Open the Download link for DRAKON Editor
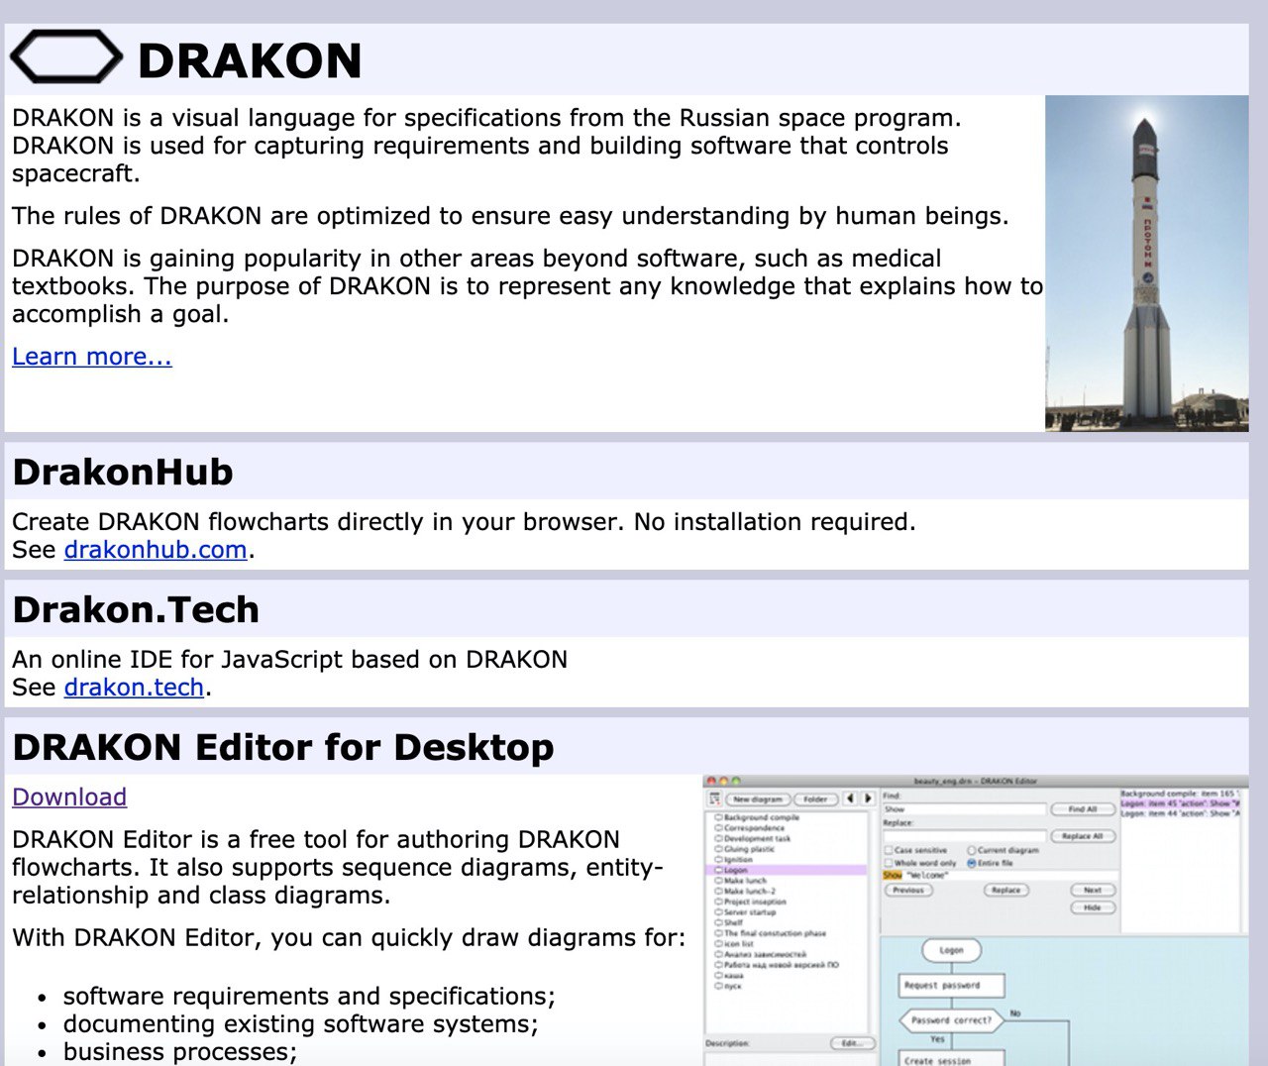1268x1066 pixels. [x=69, y=798]
